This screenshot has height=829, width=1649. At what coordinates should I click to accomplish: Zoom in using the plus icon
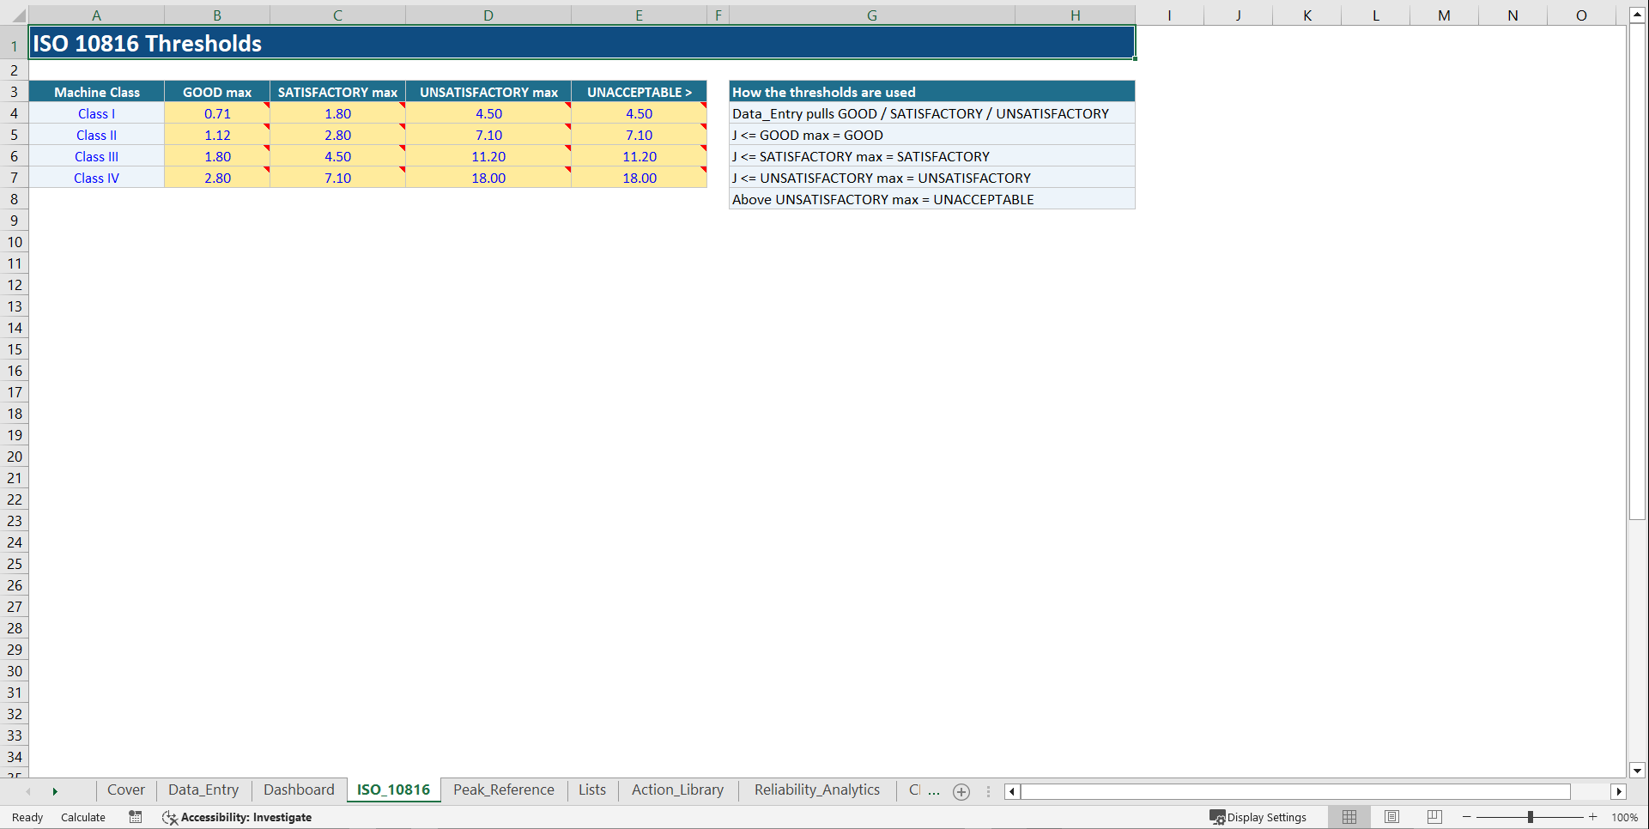1595,817
